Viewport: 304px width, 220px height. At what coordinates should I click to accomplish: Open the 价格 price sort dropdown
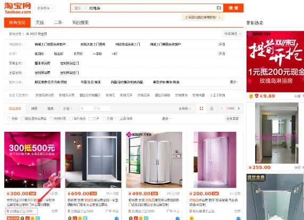68,108
